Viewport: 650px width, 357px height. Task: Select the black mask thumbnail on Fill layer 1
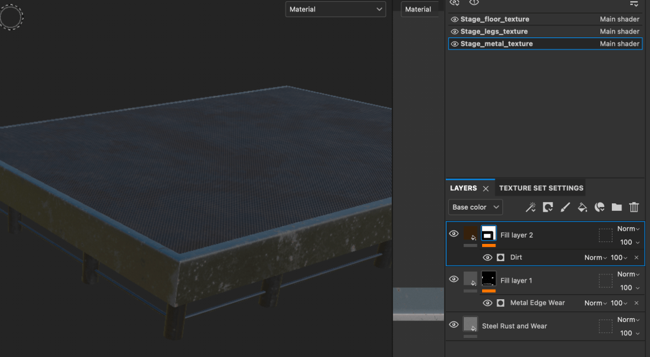[x=488, y=278]
